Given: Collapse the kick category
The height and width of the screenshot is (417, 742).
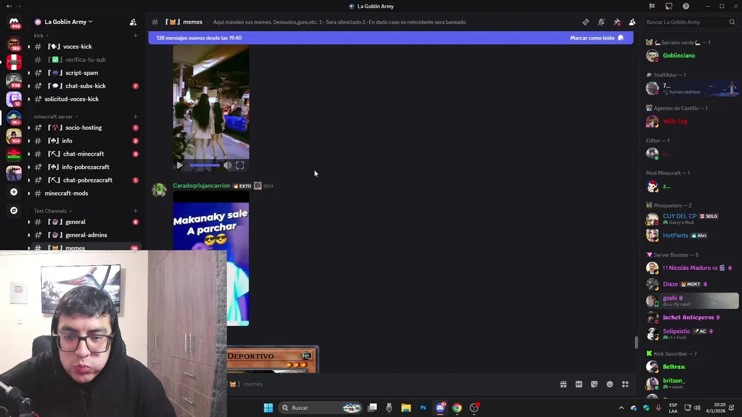Looking at the screenshot, I should click(x=41, y=35).
